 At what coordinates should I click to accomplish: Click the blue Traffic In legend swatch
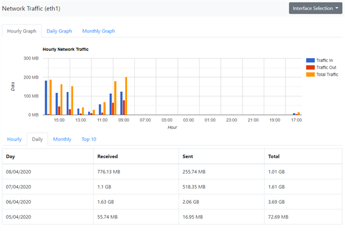click(310, 60)
